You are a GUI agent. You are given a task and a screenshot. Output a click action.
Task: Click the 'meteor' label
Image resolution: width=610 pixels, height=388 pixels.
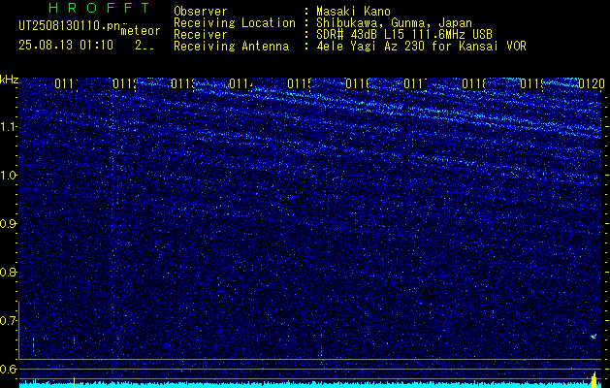141,31
